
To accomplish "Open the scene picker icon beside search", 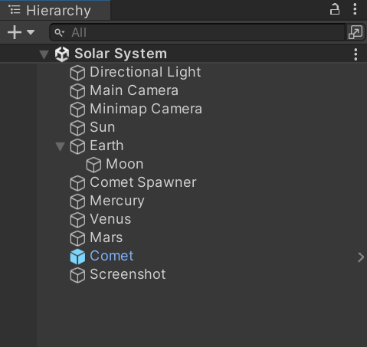I will pyautogui.click(x=356, y=32).
